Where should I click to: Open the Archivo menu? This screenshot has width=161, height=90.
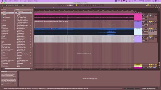point(11,1)
